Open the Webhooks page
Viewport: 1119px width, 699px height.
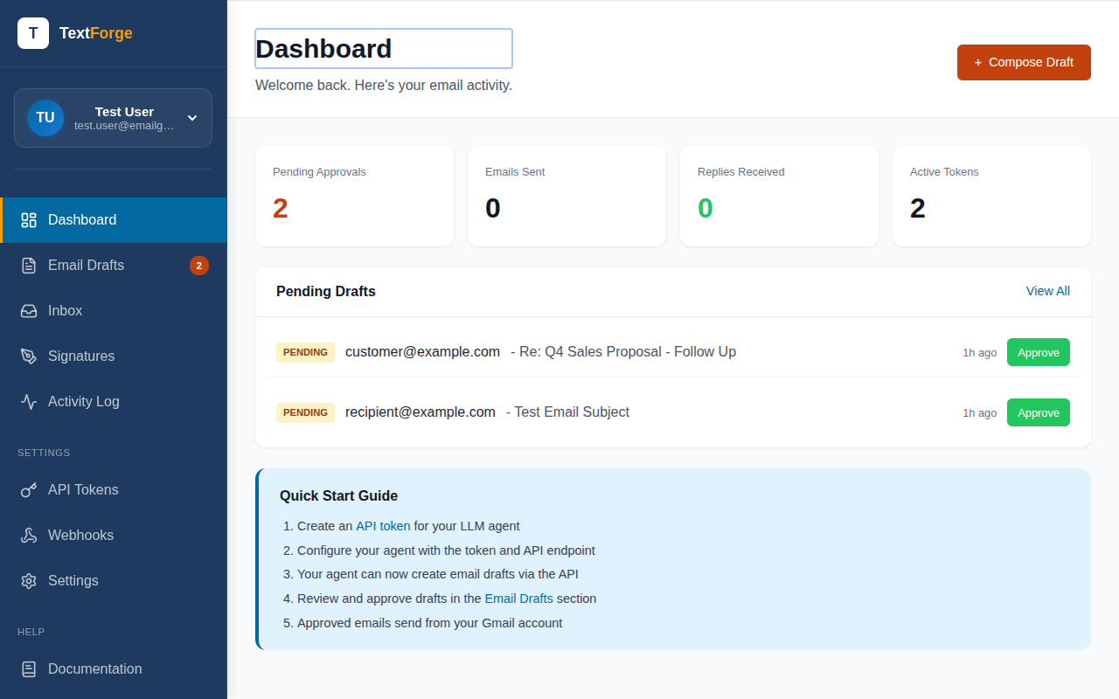pos(114,536)
